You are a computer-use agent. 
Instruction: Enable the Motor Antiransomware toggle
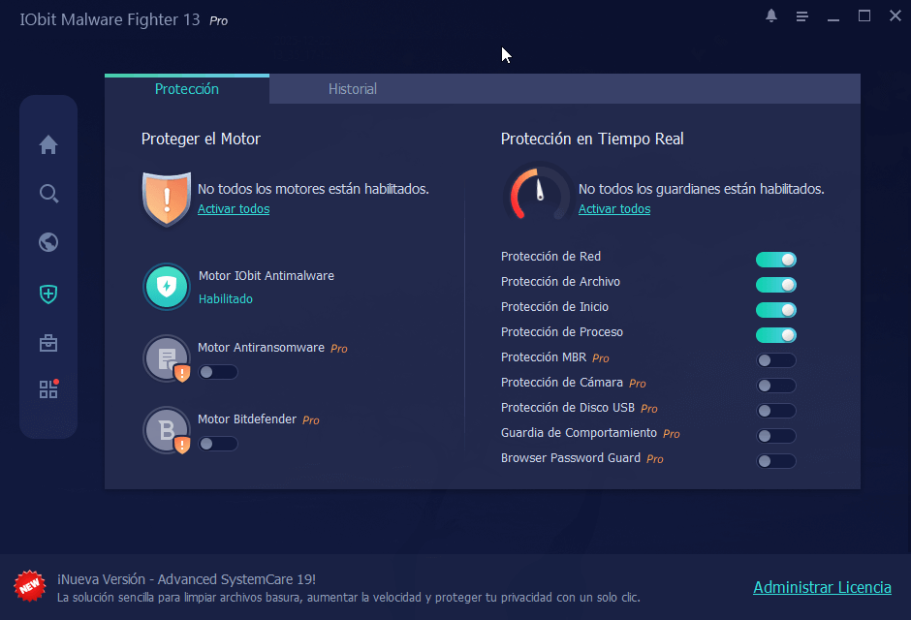218,372
